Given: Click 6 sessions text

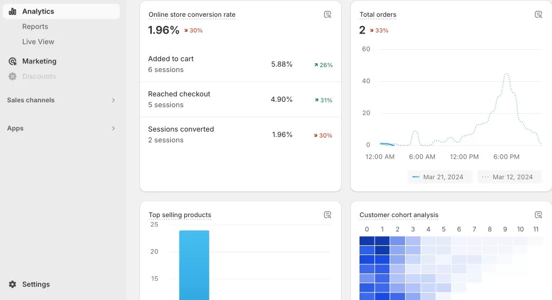Looking at the screenshot, I should [x=165, y=70].
